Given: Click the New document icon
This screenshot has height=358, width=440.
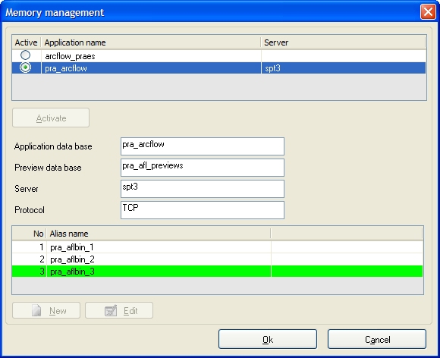Looking at the screenshot, I should point(36,310).
